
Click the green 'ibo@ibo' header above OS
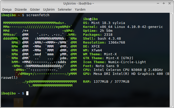[x=90, y=19]
